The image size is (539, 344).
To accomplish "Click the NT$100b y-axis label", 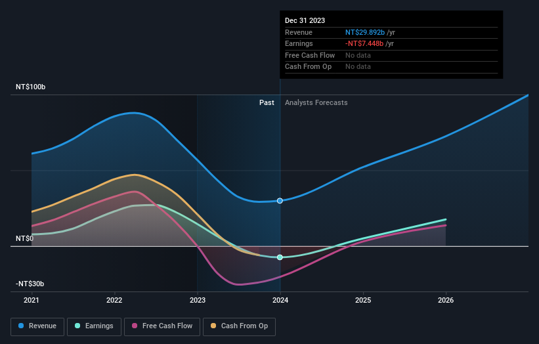I will point(31,87).
